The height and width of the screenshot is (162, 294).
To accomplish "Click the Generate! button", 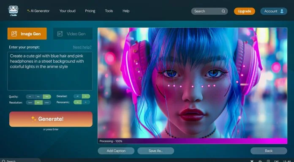I will coord(51,119).
